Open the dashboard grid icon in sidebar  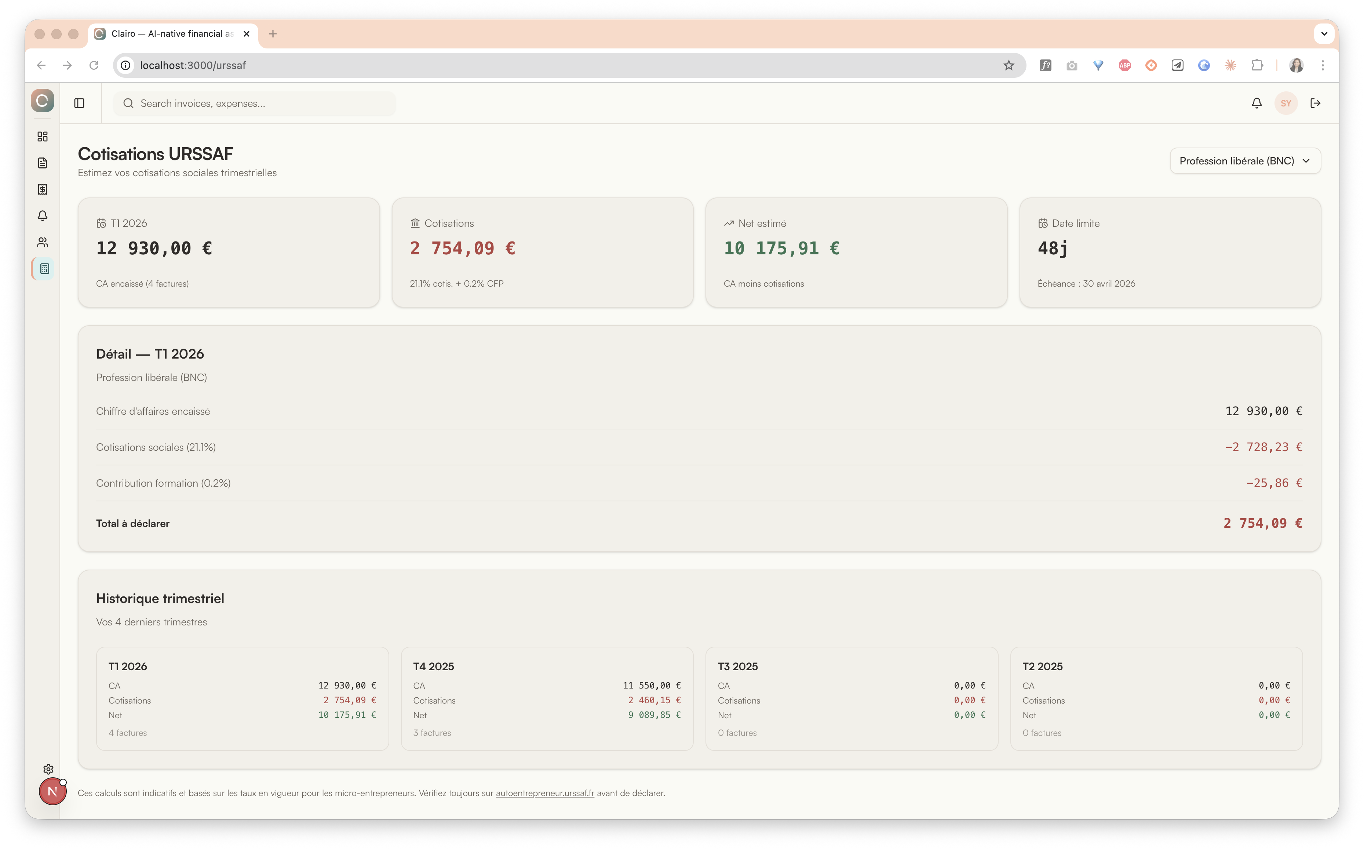pyautogui.click(x=43, y=137)
